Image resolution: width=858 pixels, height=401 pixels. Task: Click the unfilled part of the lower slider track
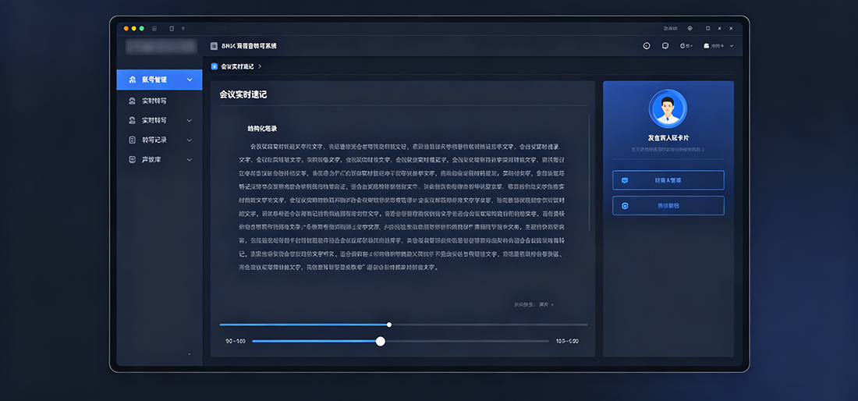466,342
